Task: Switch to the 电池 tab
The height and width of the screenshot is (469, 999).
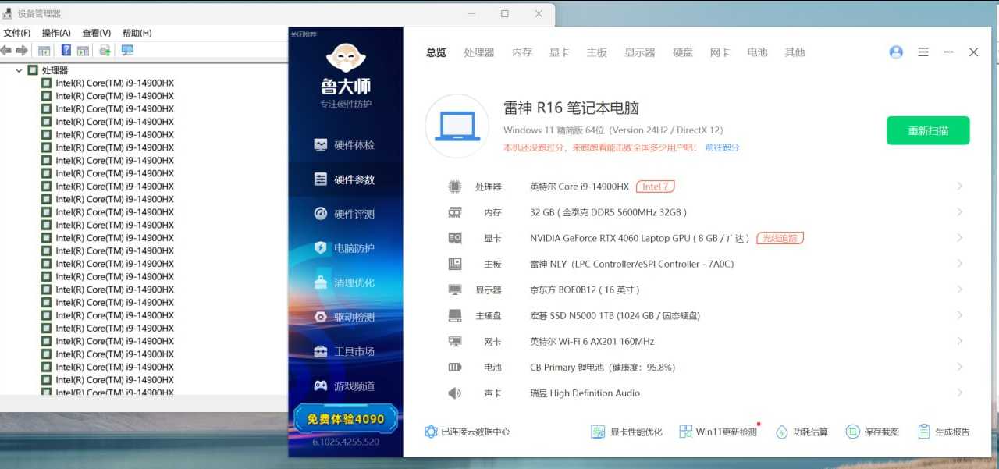Action: point(758,52)
